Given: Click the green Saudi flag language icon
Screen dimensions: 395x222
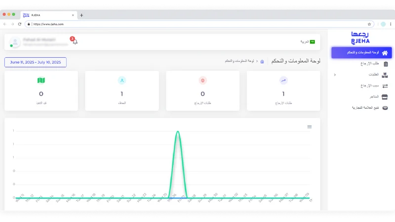Looking at the screenshot, I should point(313,42).
